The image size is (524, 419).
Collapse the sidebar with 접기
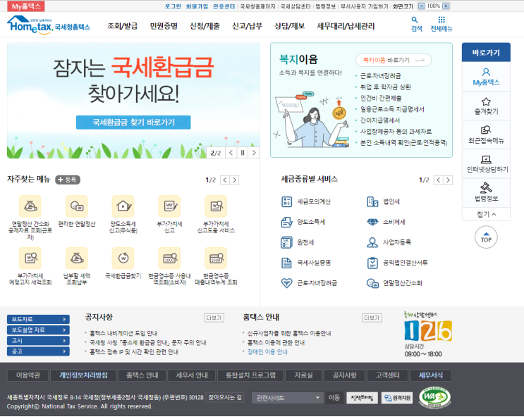click(486, 214)
